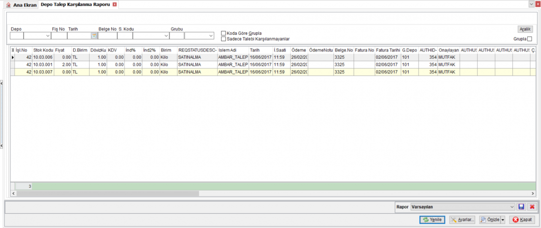Open the Depo dropdown list
Viewport: 541px width, 228px height.
[x=47, y=35]
